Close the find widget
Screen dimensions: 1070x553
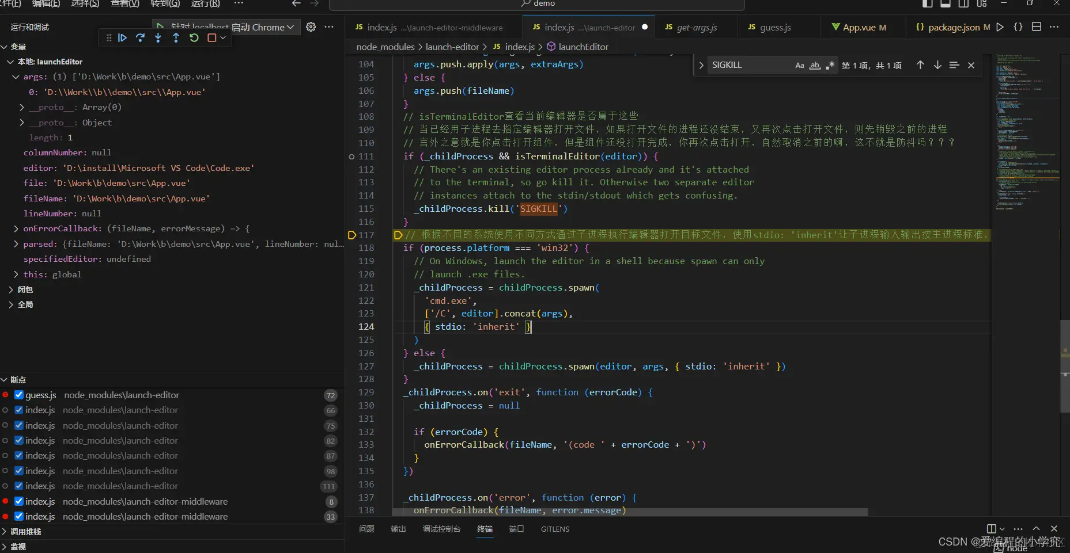coord(971,65)
